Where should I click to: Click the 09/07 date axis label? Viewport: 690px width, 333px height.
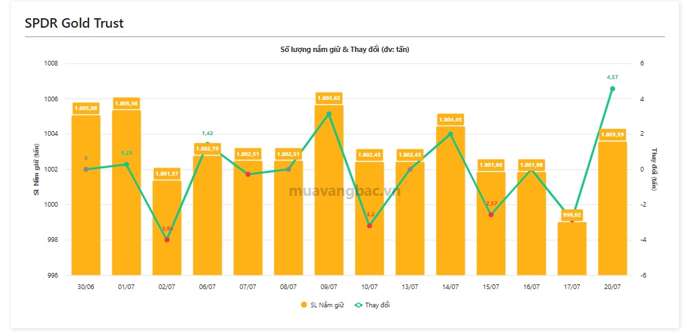tap(329, 286)
